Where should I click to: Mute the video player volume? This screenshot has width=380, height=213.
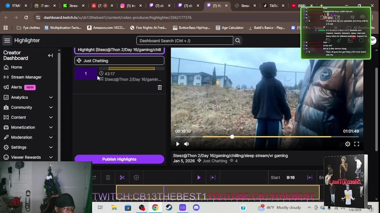(186, 144)
